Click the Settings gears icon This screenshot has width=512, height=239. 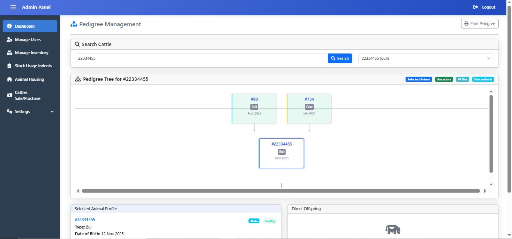tap(9, 111)
